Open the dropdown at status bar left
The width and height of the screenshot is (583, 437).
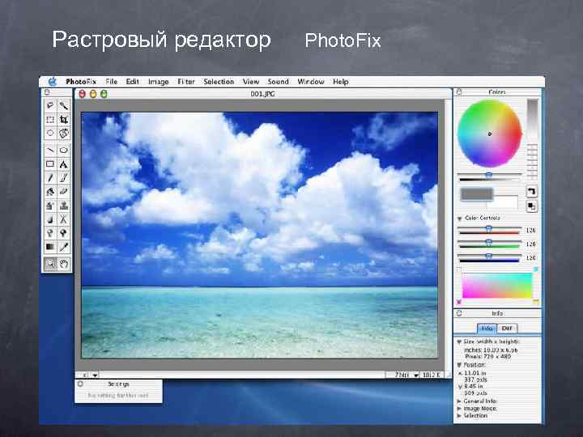tap(95, 375)
